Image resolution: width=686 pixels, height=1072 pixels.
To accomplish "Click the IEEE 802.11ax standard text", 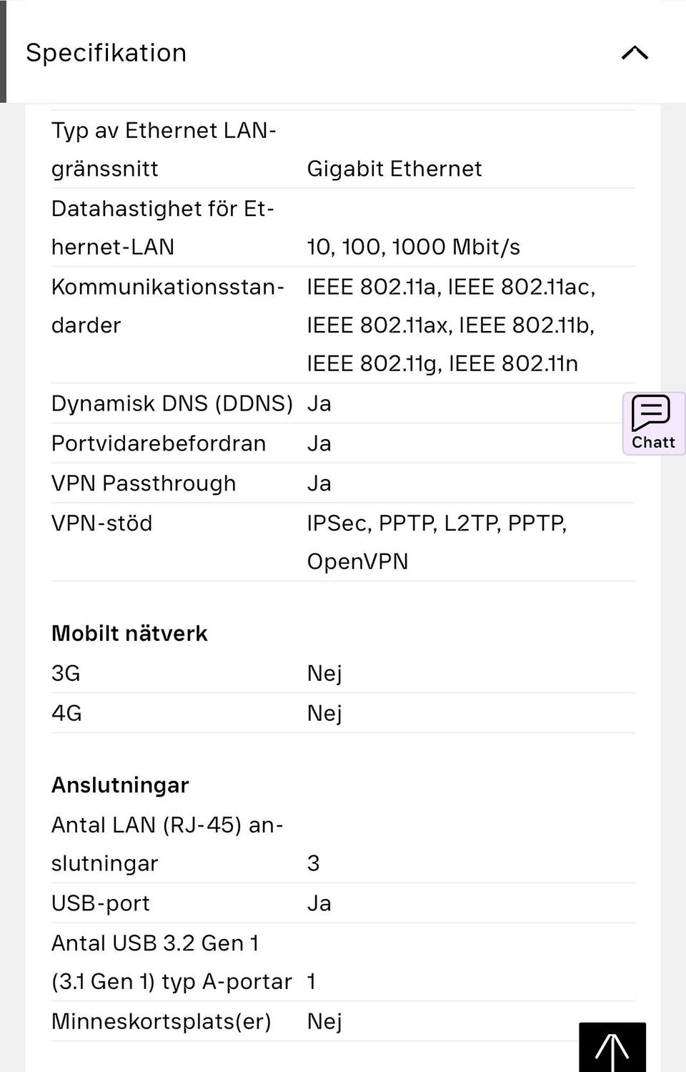I will tap(378, 325).
